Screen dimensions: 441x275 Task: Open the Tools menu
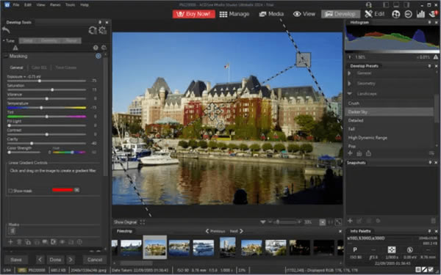pyautogui.click(x=71, y=5)
